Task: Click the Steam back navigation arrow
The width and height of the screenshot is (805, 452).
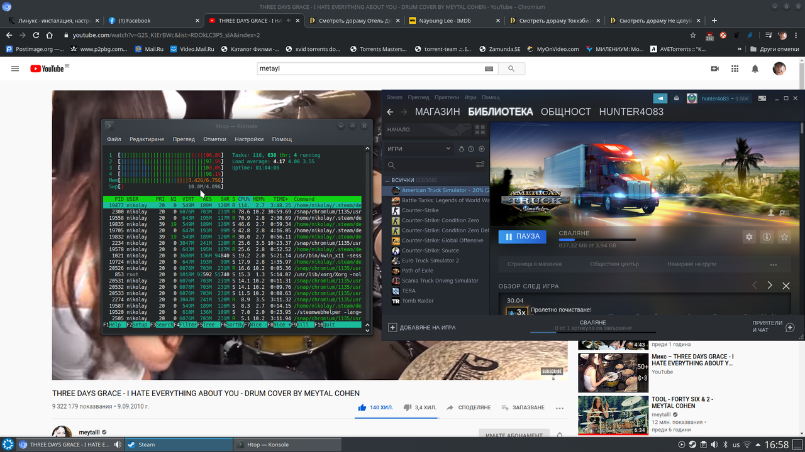Action: pos(390,112)
